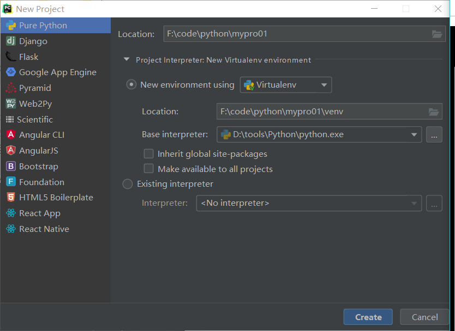Click python icon in Base interpreter field

click(x=226, y=134)
